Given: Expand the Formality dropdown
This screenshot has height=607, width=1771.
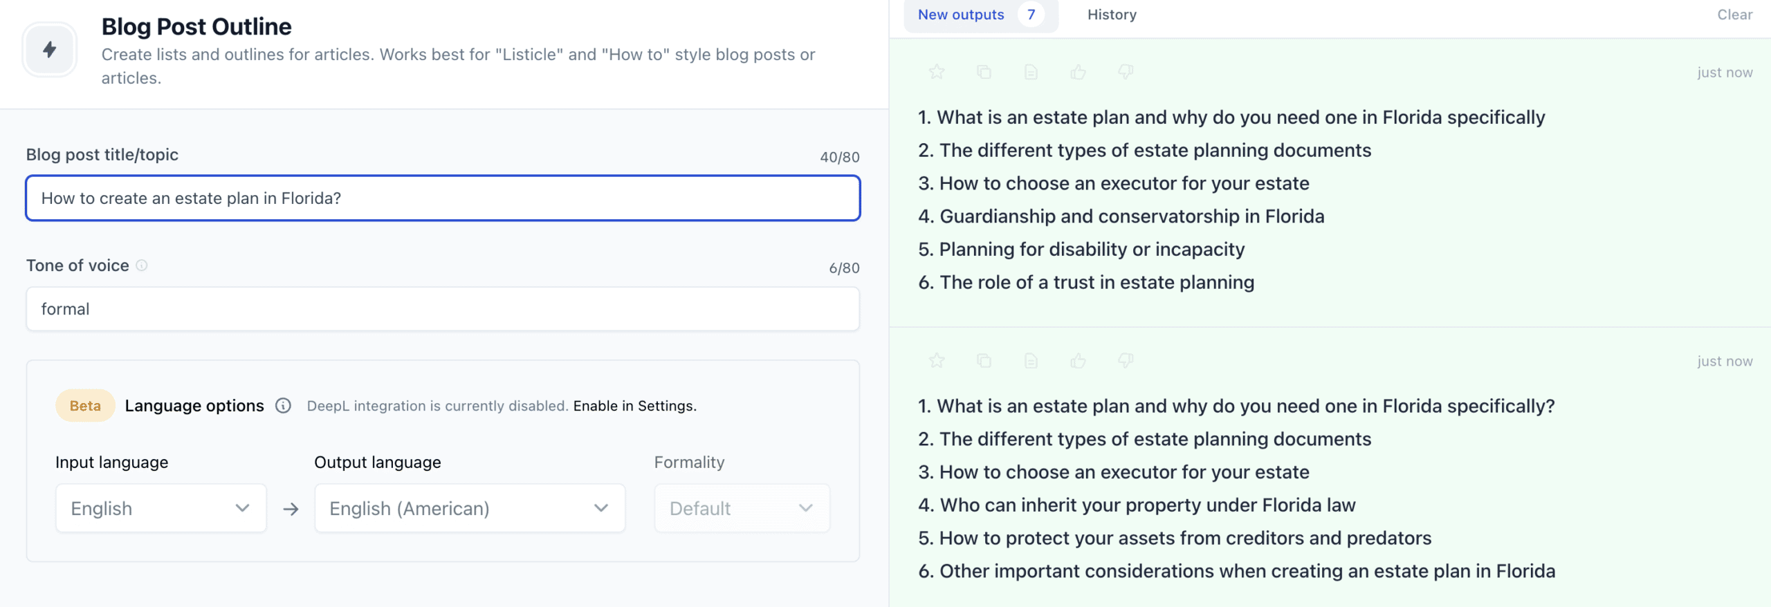Looking at the screenshot, I should tap(742, 509).
